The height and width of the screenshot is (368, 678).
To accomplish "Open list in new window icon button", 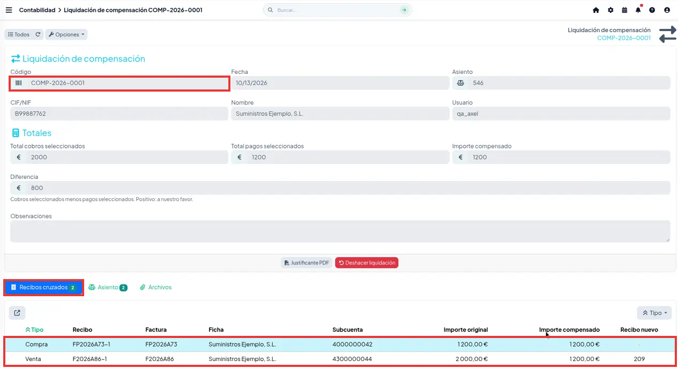I will click(17, 313).
